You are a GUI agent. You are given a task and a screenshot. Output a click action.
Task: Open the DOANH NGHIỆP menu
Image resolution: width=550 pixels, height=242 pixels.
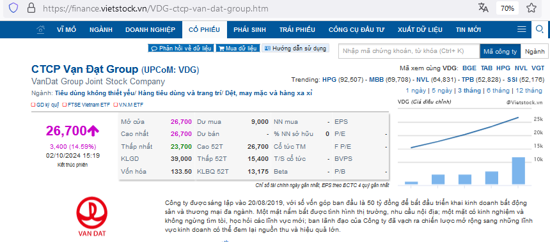click(150, 30)
